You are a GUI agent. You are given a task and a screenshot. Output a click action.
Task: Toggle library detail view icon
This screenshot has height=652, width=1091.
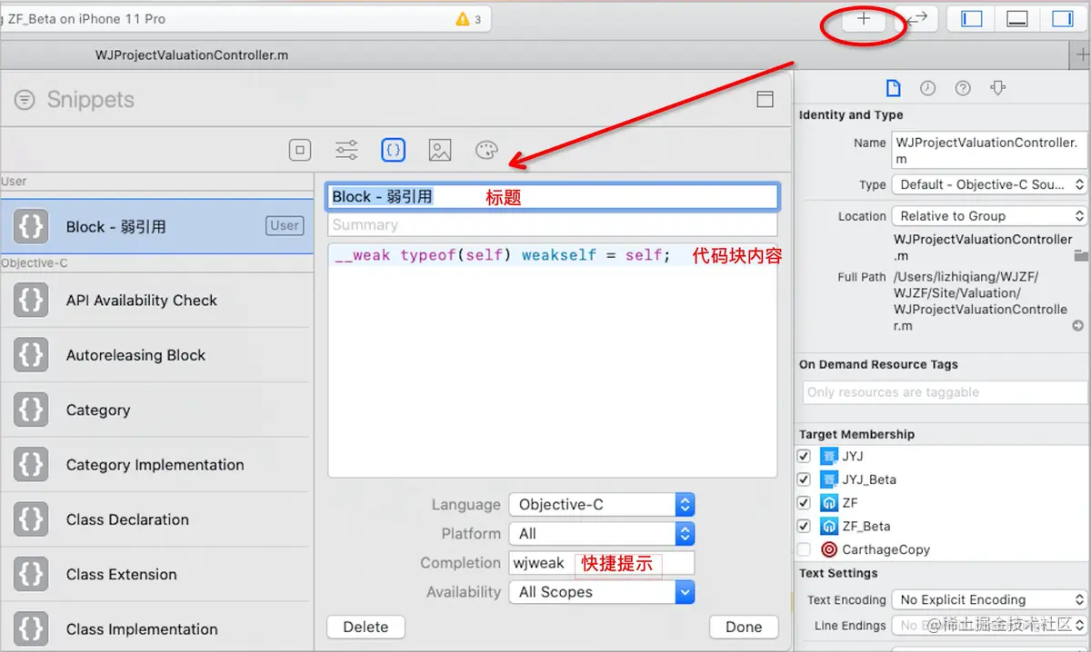tap(766, 100)
